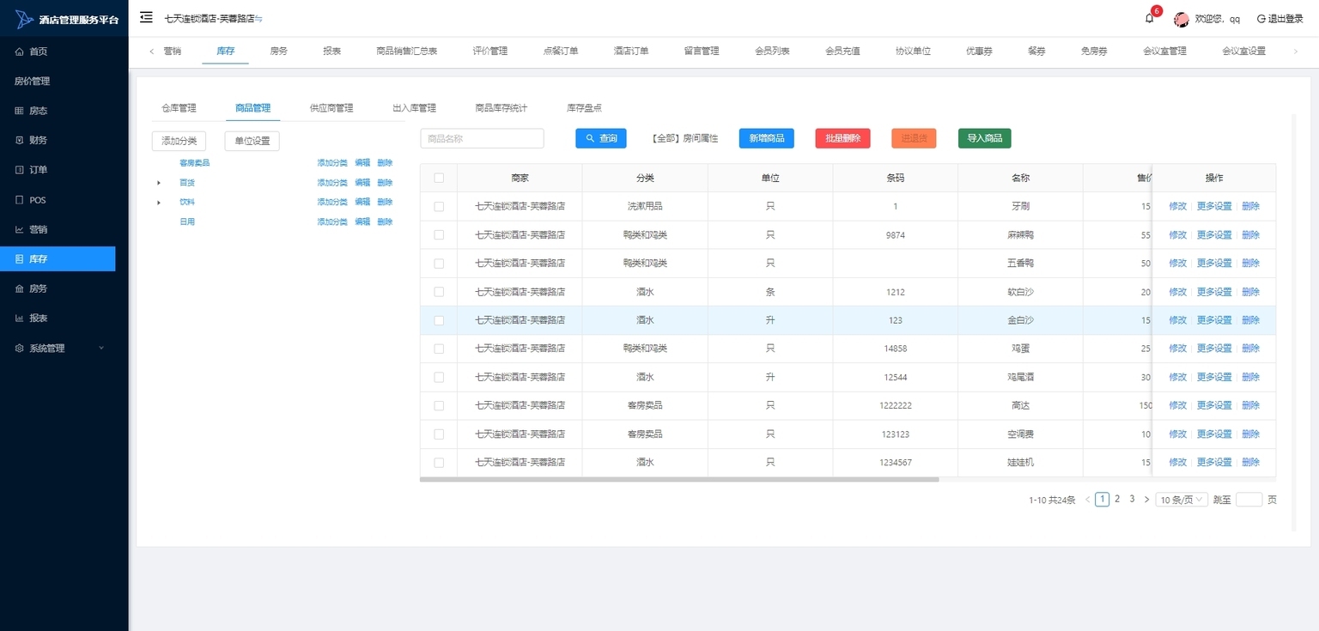Screen dimensions: 1319x631
Task: Click the 单位设置 button
Action: point(252,141)
